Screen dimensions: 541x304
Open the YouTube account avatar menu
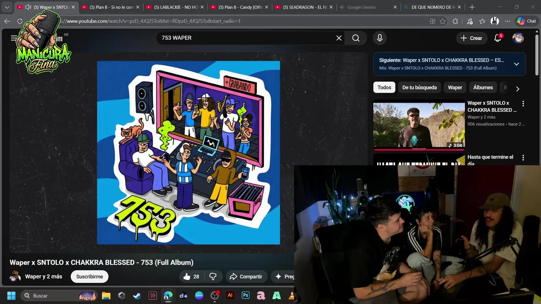[x=518, y=38]
